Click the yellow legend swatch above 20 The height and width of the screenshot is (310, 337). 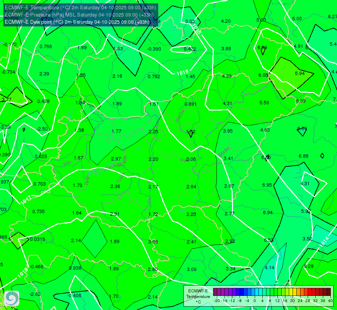291,292
